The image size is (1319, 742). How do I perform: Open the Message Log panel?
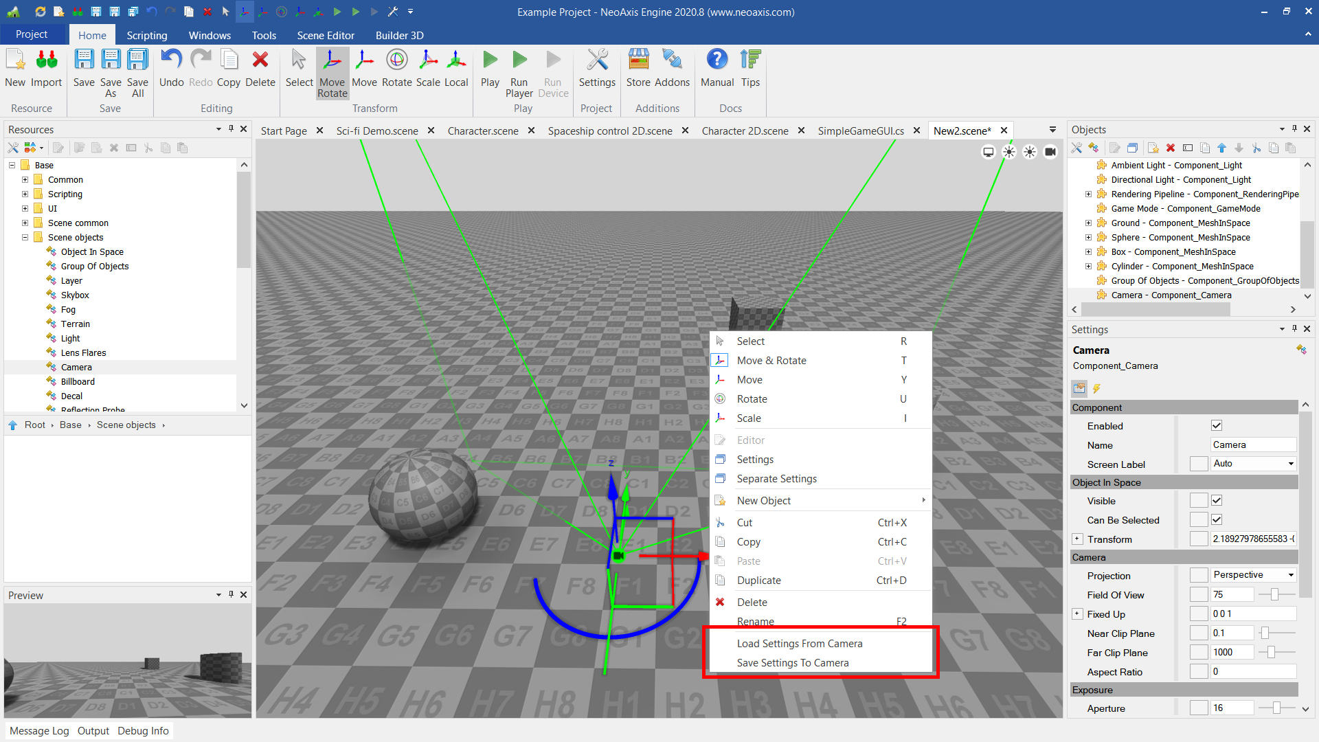click(39, 731)
